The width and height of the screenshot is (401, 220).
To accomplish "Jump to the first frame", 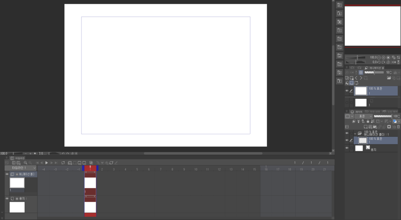I will (x=37, y=163).
